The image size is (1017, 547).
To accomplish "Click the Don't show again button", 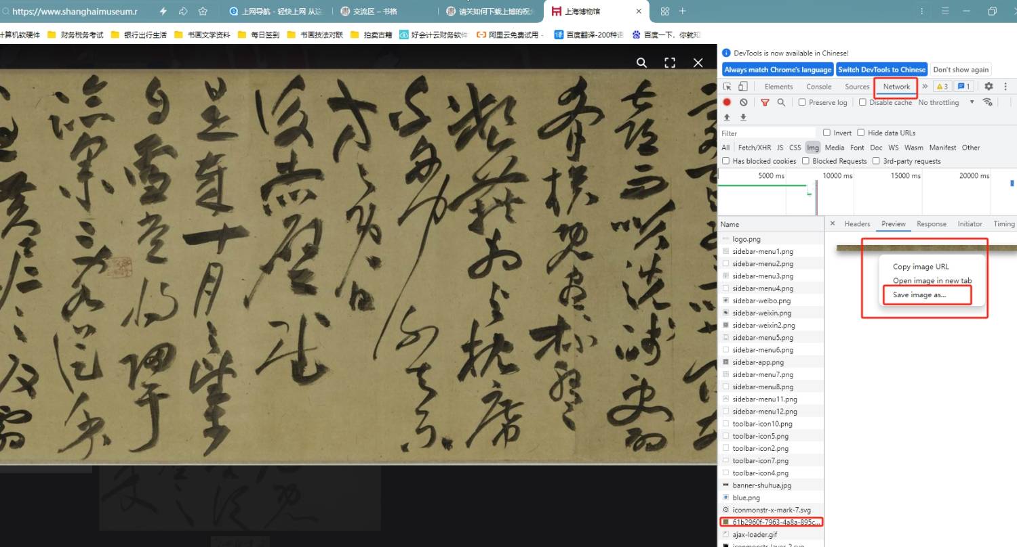I will pyautogui.click(x=961, y=70).
